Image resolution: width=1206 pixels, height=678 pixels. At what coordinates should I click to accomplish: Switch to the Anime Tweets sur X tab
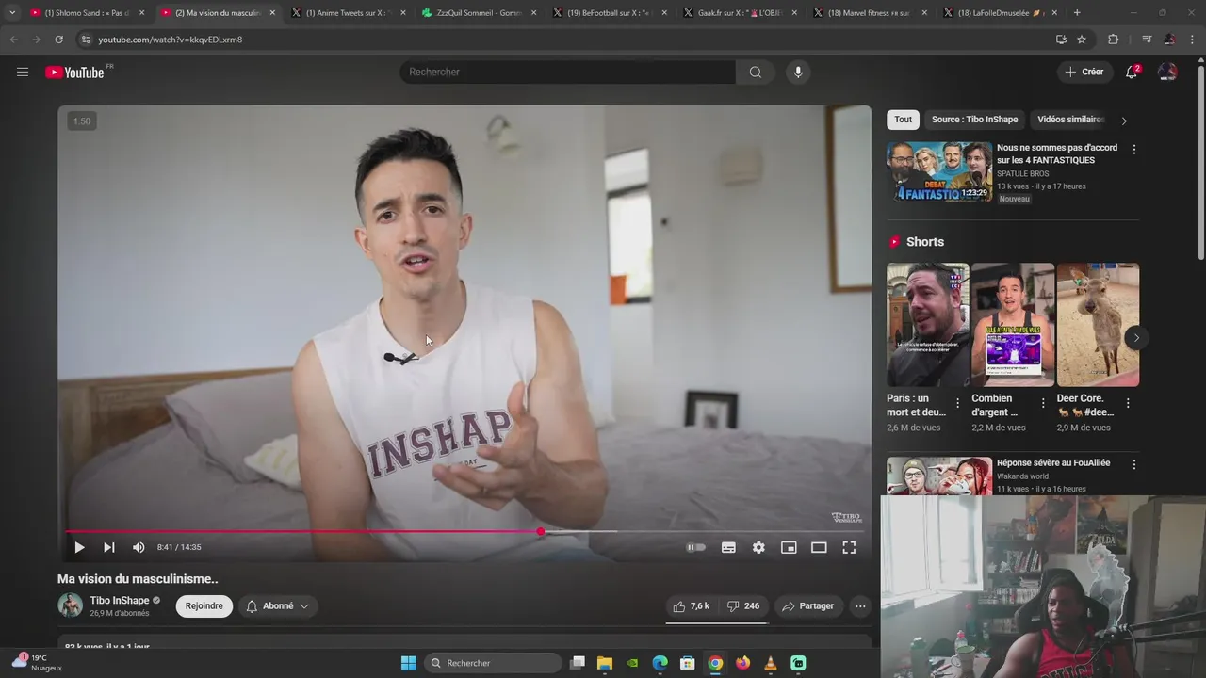(349, 13)
